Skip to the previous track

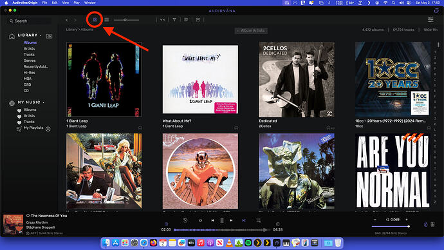pyautogui.click(x=212, y=220)
